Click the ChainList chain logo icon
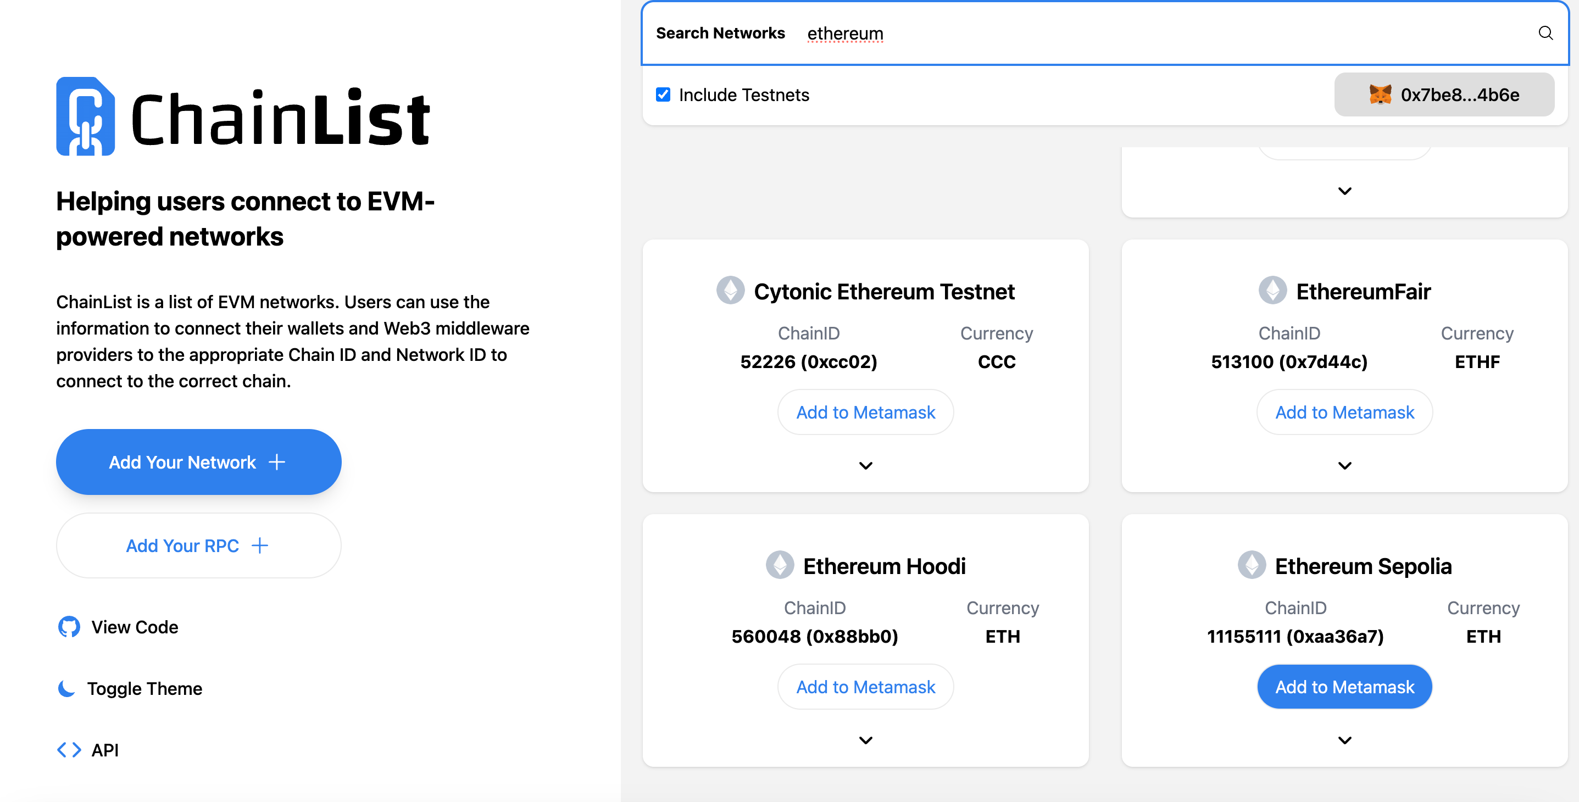This screenshot has height=802, width=1579. coord(85,116)
